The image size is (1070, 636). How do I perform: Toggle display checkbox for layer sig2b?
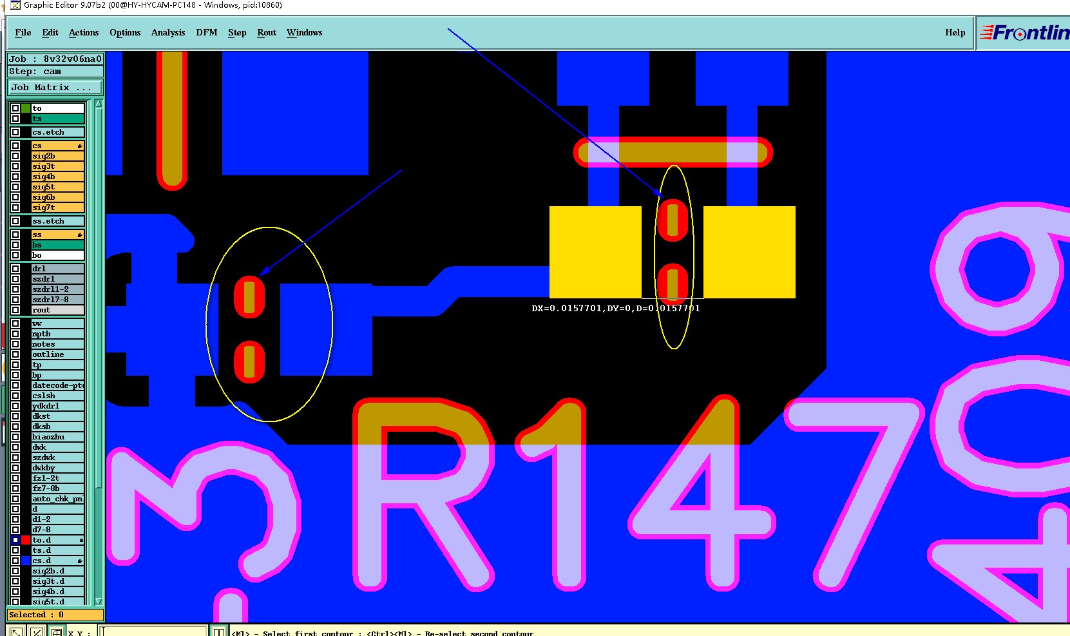coord(15,156)
